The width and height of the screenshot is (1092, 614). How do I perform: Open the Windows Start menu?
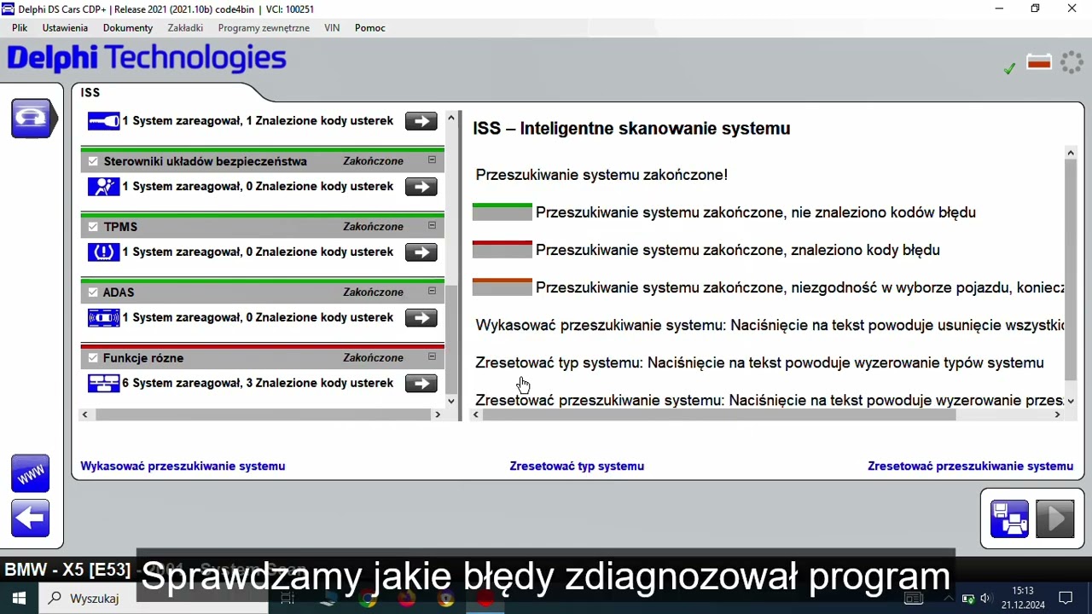19,599
